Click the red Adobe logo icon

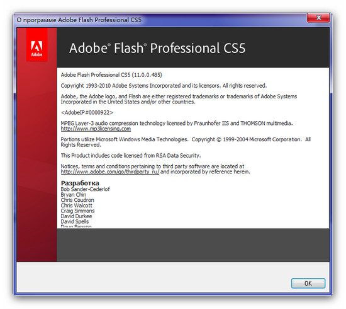[x=37, y=45]
